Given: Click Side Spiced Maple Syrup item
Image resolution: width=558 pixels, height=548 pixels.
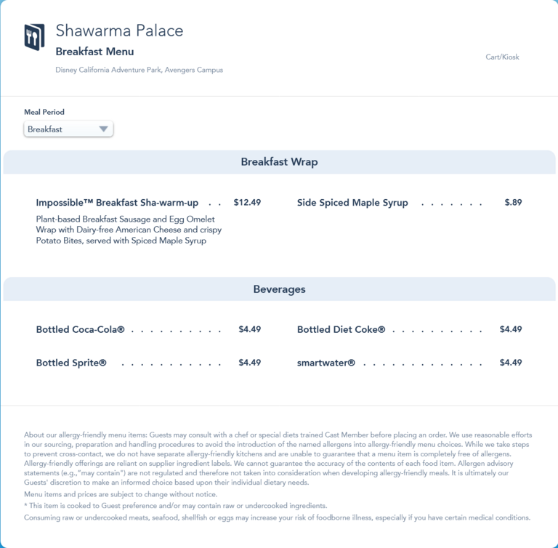Looking at the screenshot, I should 352,203.
